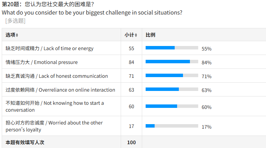
Task: Click the 'Emotional pressure' option label
Action: click(42, 62)
